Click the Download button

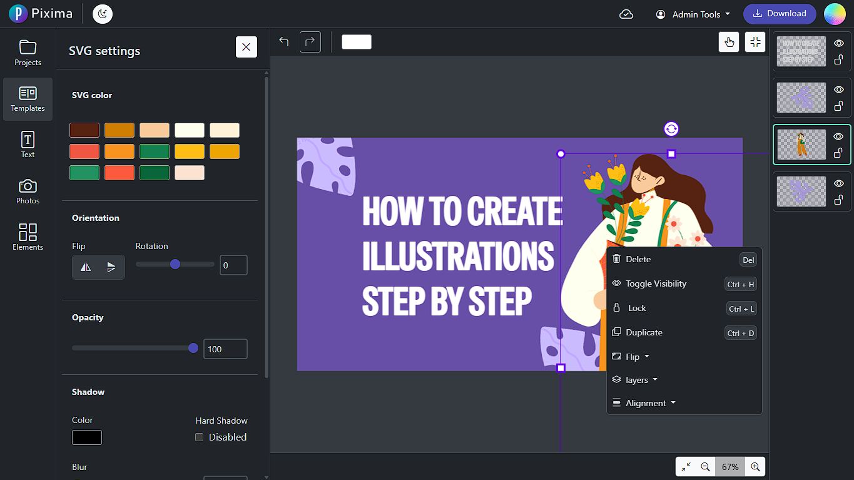click(780, 14)
